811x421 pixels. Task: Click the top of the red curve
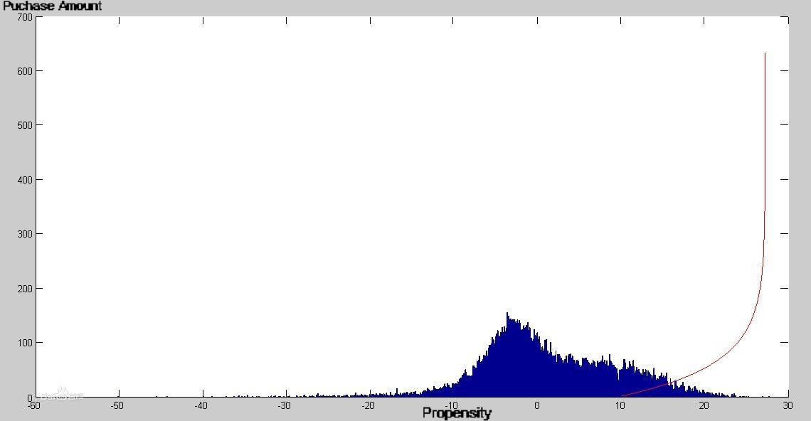[765, 53]
